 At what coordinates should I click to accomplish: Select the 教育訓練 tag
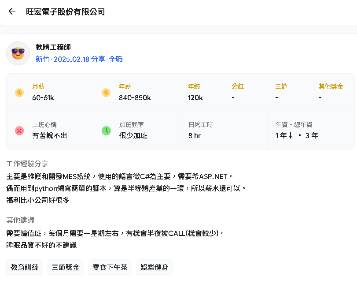(x=25, y=267)
